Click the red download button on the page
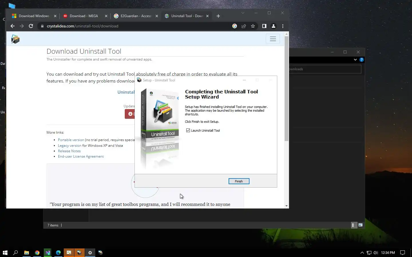 click(130, 114)
